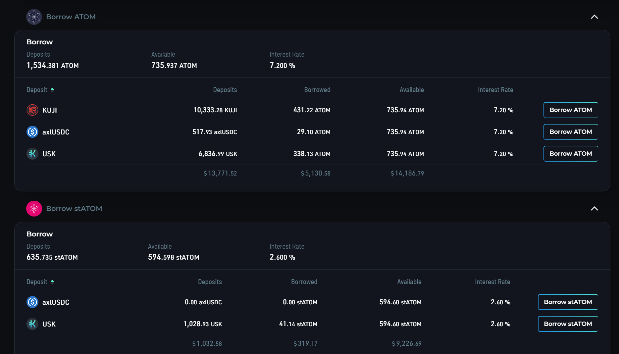Borrow ATOM against USK deposit

pos(570,154)
